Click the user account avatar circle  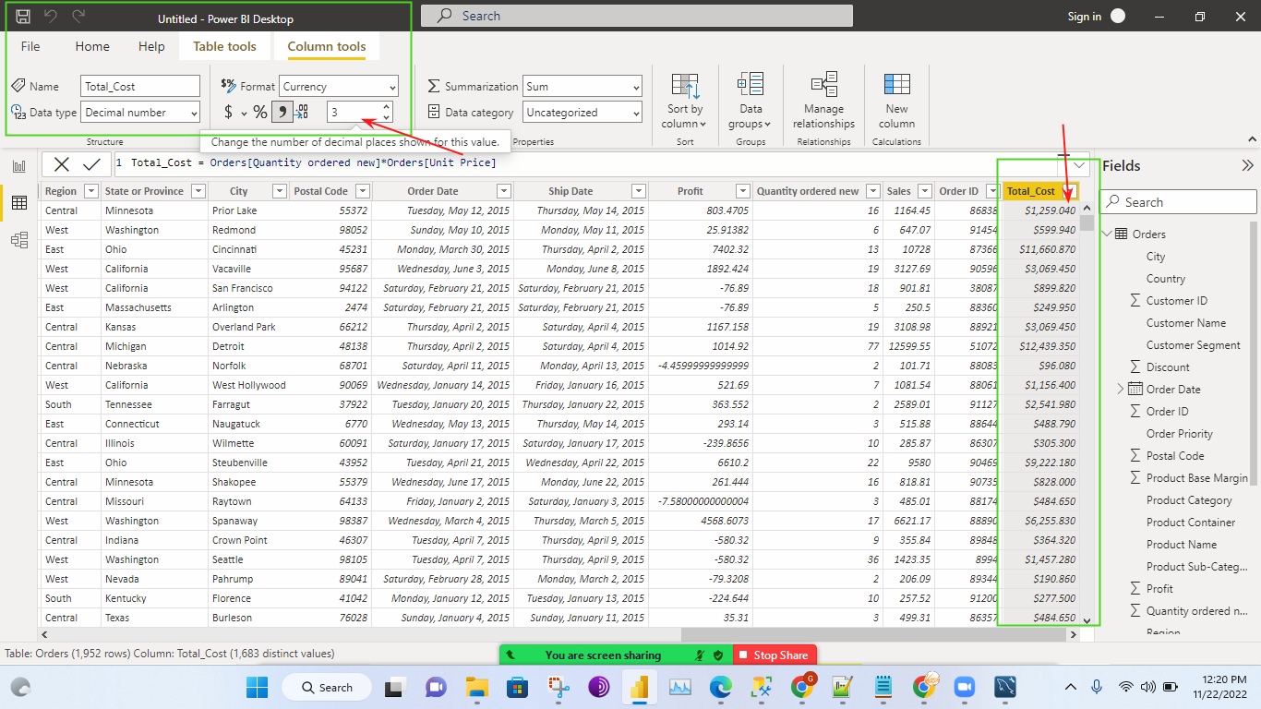coord(1118,16)
